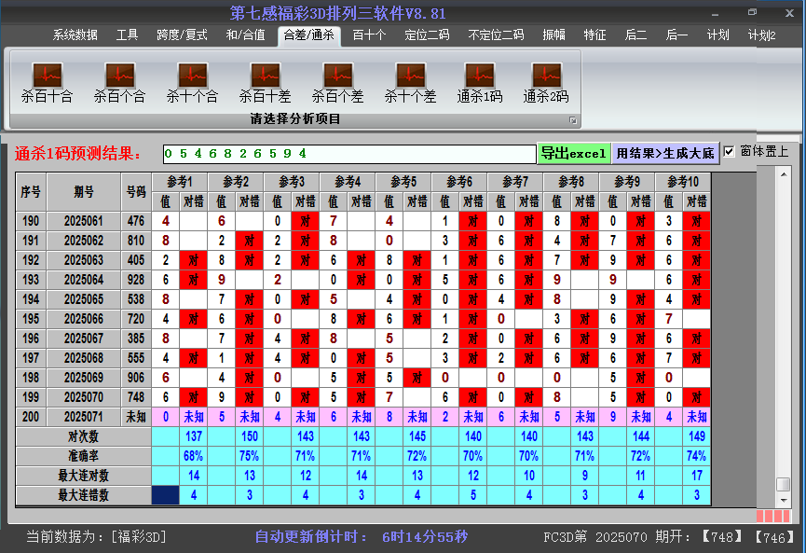Open the 杀十个合 analysis icon
This screenshot has width=806, height=553.
(x=192, y=83)
